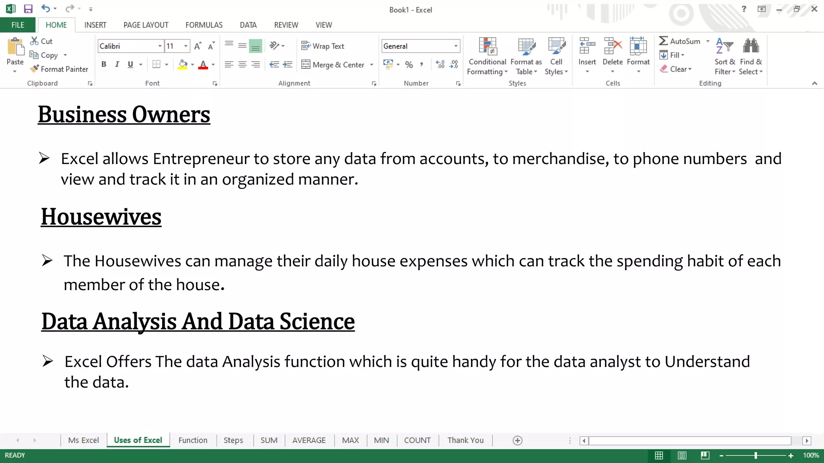The height and width of the screenshot is (463, 824).
Task: Open Conditional Formatting options
Action: [x=487, y=56]
